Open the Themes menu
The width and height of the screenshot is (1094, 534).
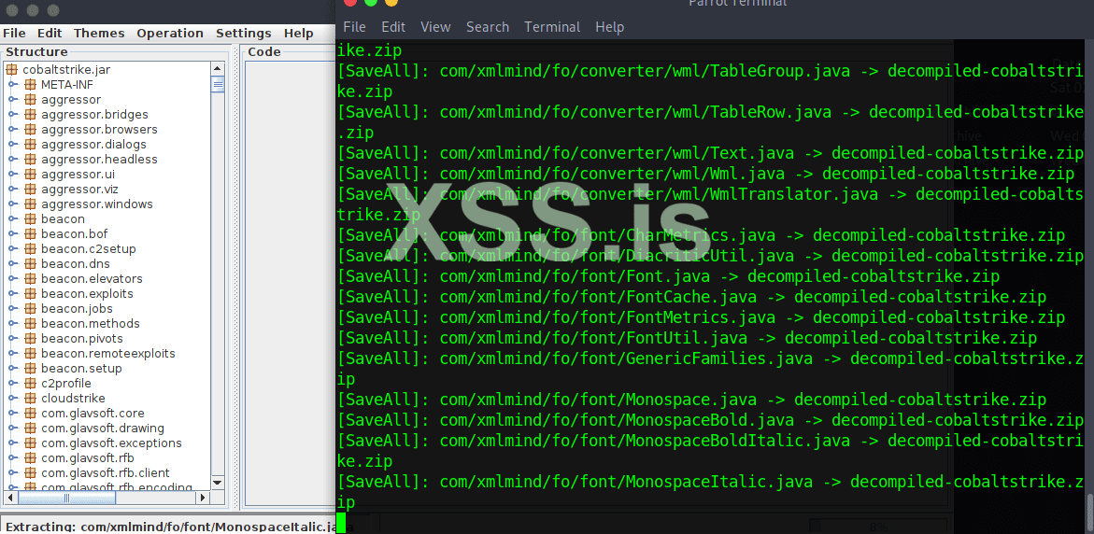point(99,33)
